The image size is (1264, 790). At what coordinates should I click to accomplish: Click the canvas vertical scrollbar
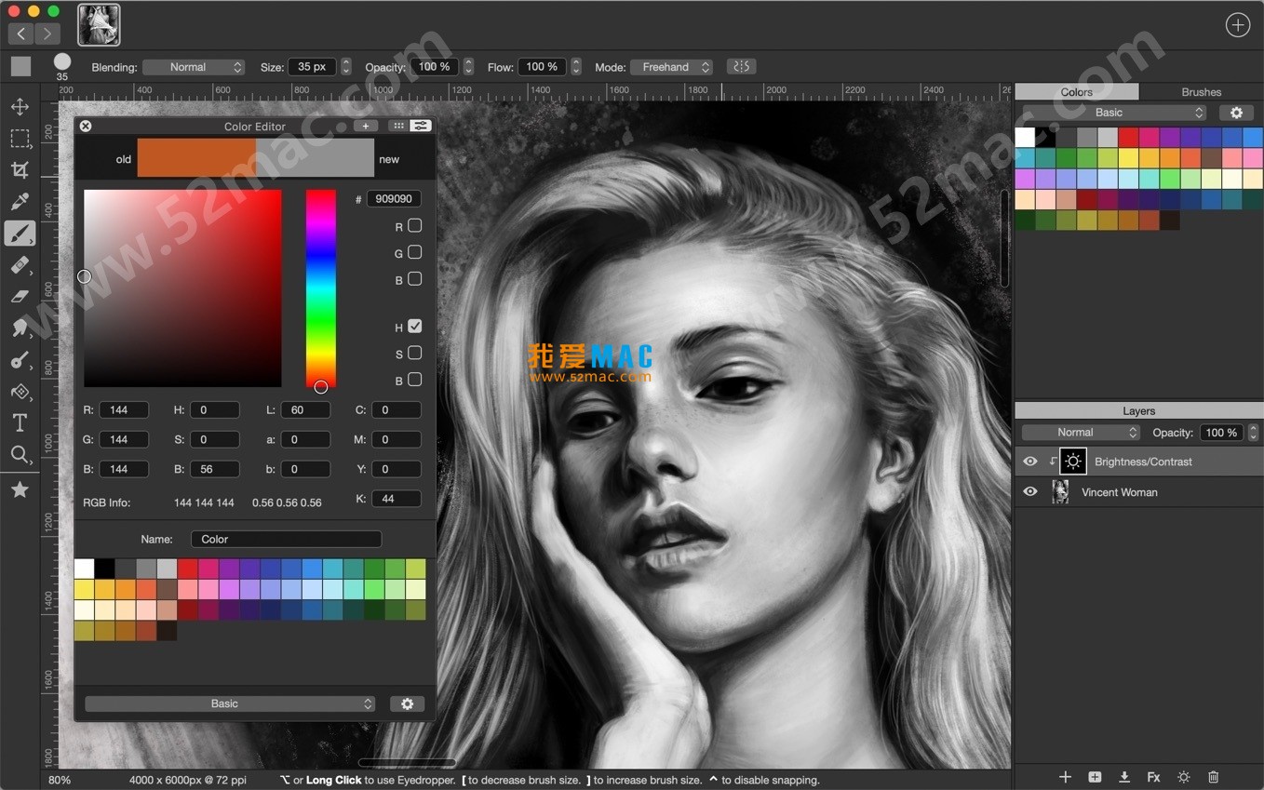pyautogui.click(x=1004, y=239)
